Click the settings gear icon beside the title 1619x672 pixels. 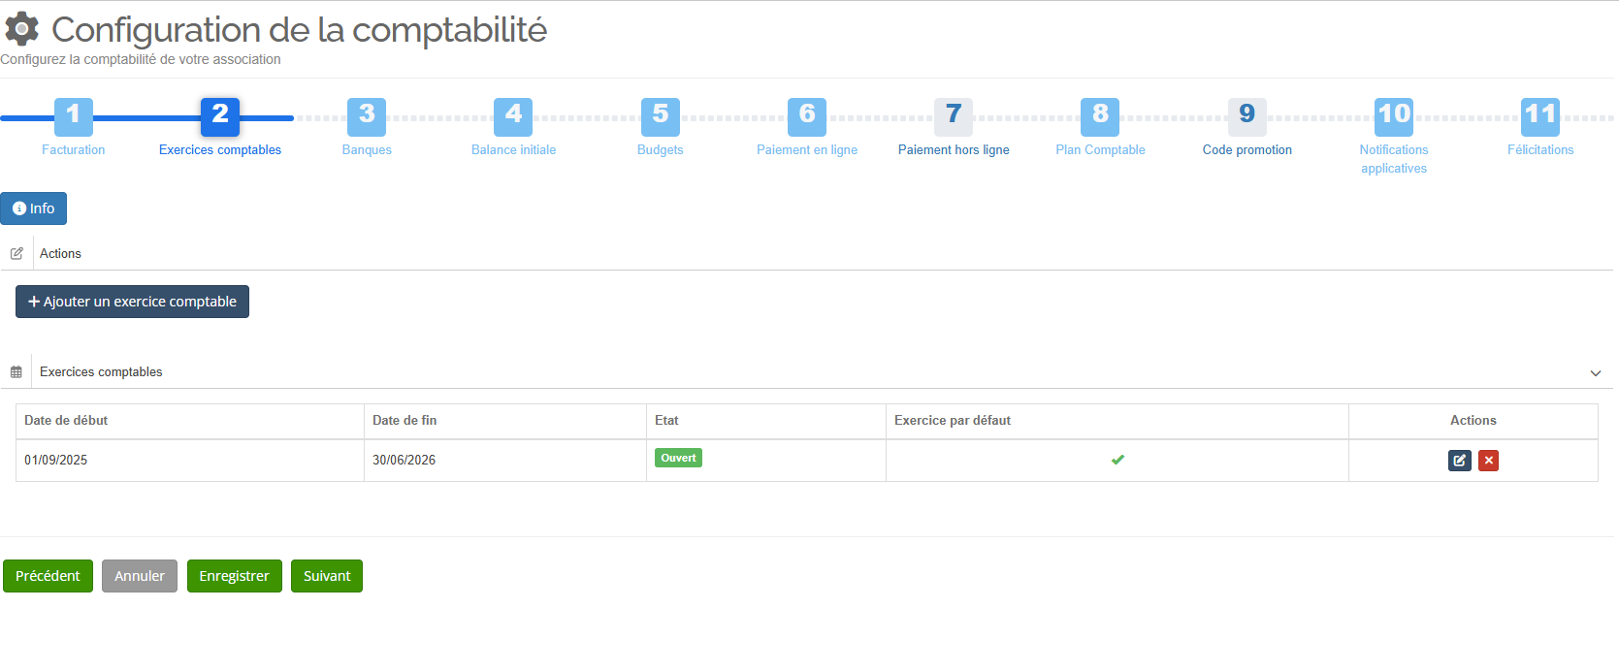(x=22, y=30)
